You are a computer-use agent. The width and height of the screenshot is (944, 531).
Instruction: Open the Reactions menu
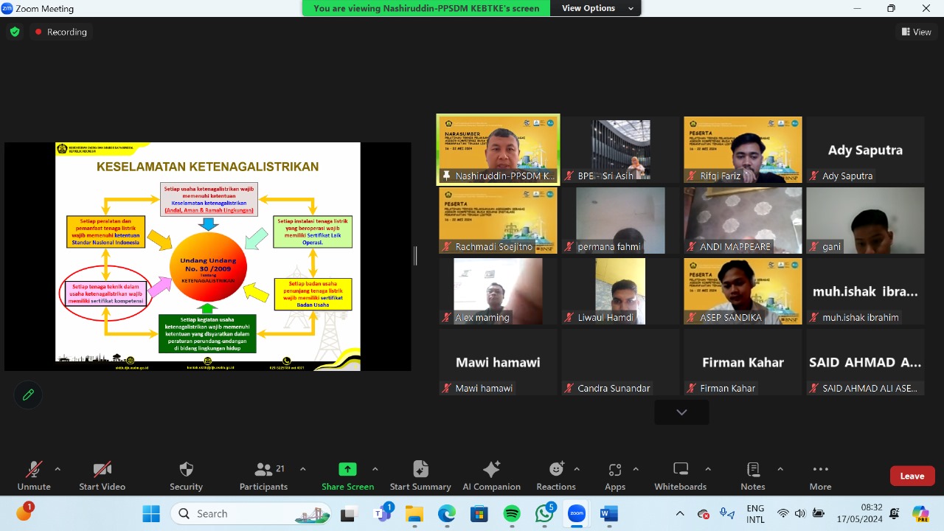556,470
